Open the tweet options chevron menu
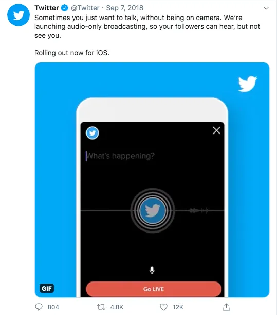The height and width of the screenshot is (315, 277). tap(266, 8)
